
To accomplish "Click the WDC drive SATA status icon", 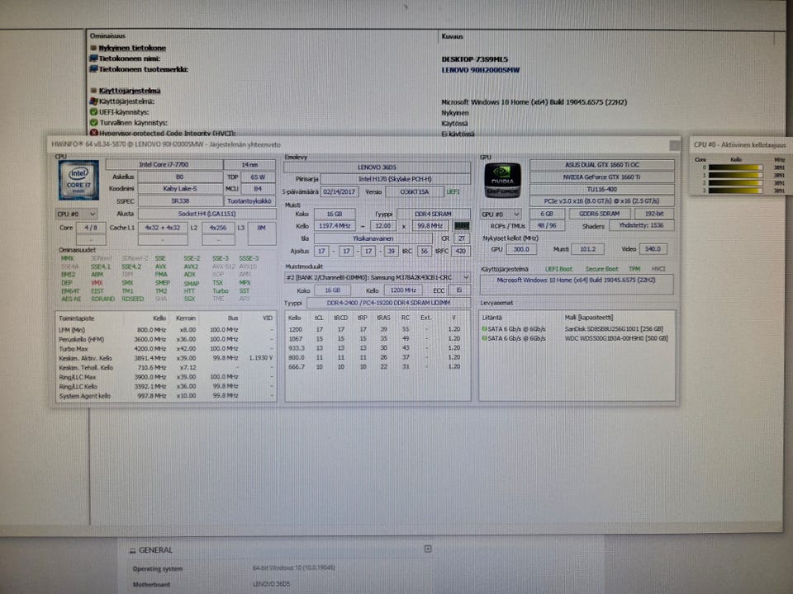I will [x=485, y=338].
